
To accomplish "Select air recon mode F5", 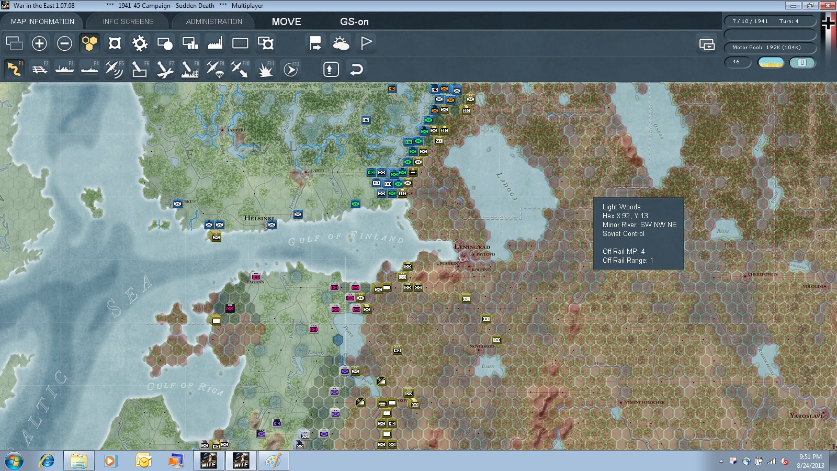I will 115,69.
